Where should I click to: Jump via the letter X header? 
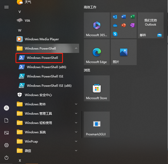(20, 160)
